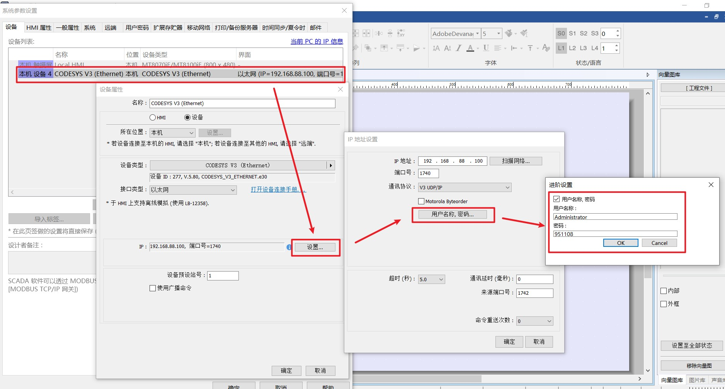Click OK in the 进阶设置 dialog
Viewport: 725px width, 389px height.
pos(621,243)
